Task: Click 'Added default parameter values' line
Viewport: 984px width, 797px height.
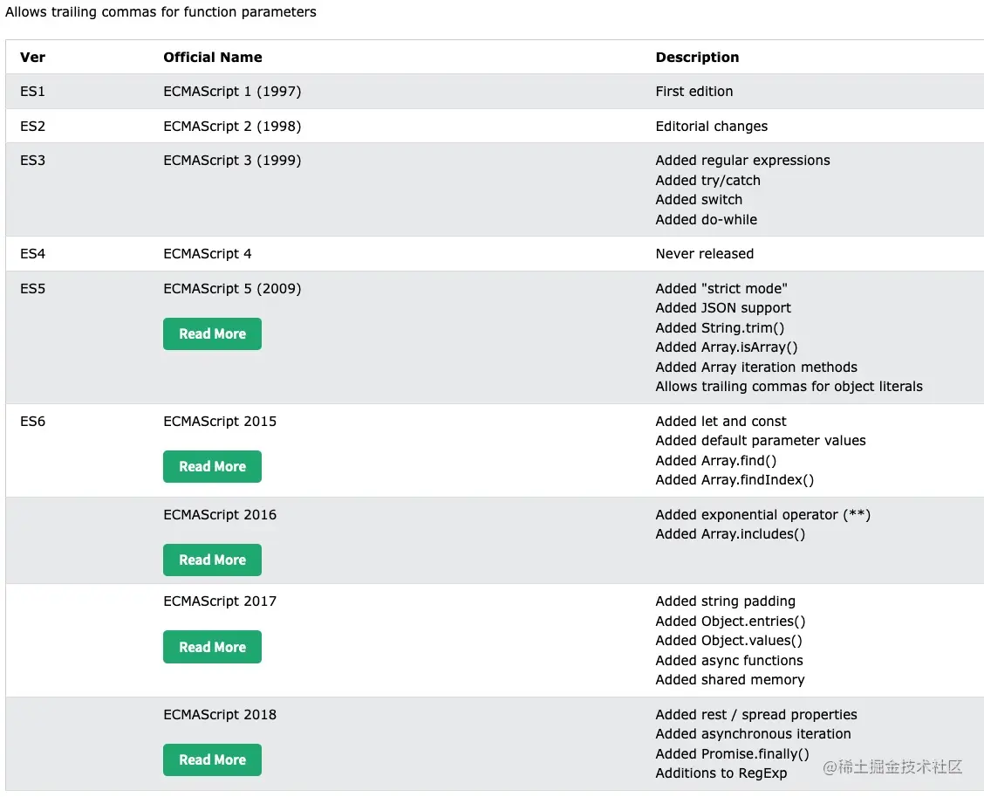Action: (761, 441)
